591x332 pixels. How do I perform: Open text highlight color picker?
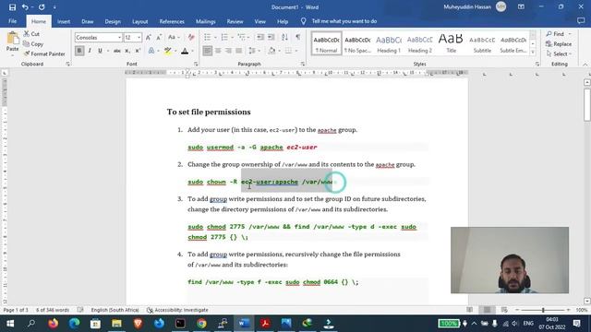[175, 51]
